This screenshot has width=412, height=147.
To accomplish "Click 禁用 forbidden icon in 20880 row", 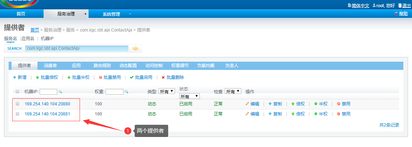I will pyautogui.click(x=339, y=104).
